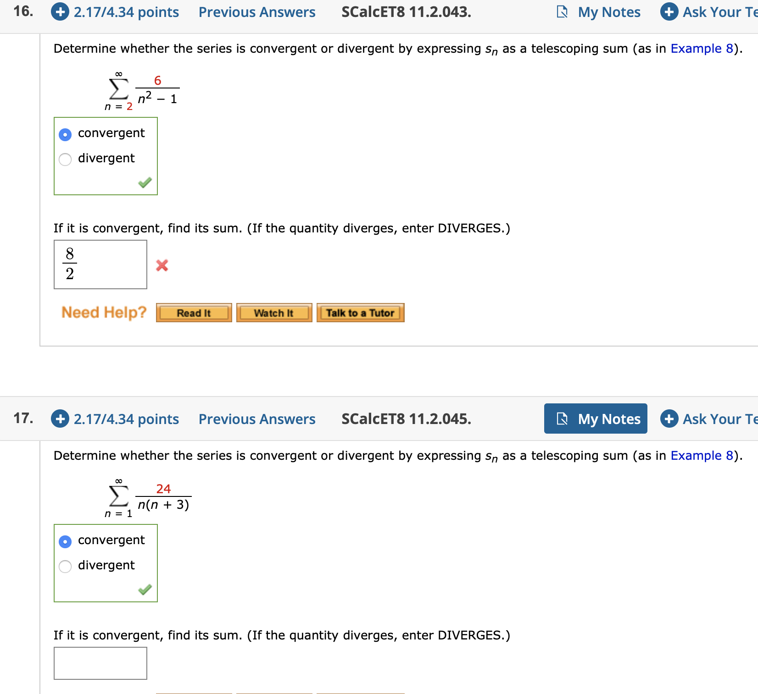
Task: Click the My Notes icon in question 16
Action: [562, 12]
